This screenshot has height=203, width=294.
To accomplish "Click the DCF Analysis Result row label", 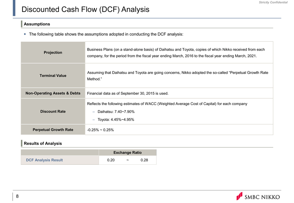I will click(44, 160).
